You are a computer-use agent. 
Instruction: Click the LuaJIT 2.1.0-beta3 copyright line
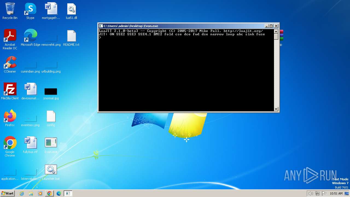click(x=181, y=31)
